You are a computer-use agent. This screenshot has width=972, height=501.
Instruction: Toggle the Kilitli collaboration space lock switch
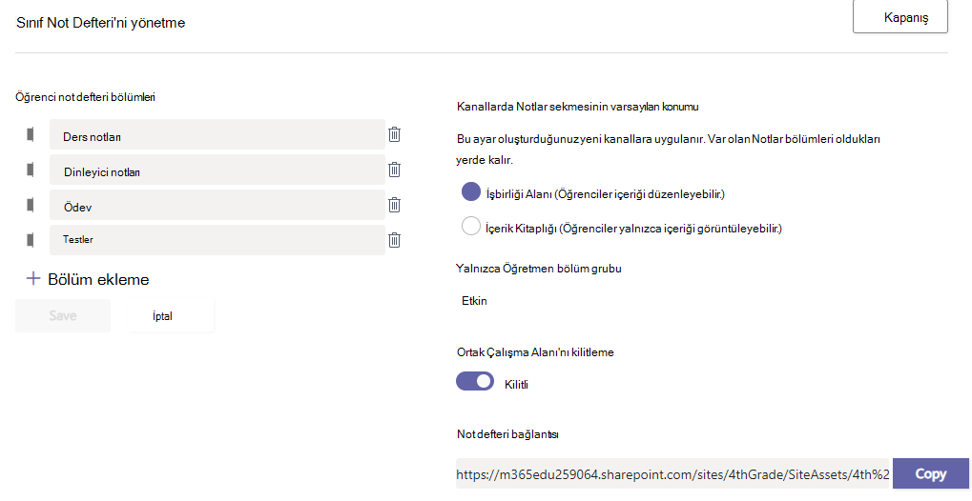pyautogui.click(x=475, y=382)
